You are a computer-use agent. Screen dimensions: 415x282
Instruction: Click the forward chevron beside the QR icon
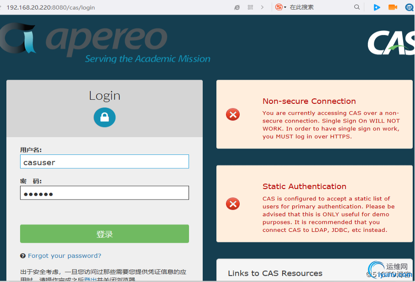click(263, 7)
